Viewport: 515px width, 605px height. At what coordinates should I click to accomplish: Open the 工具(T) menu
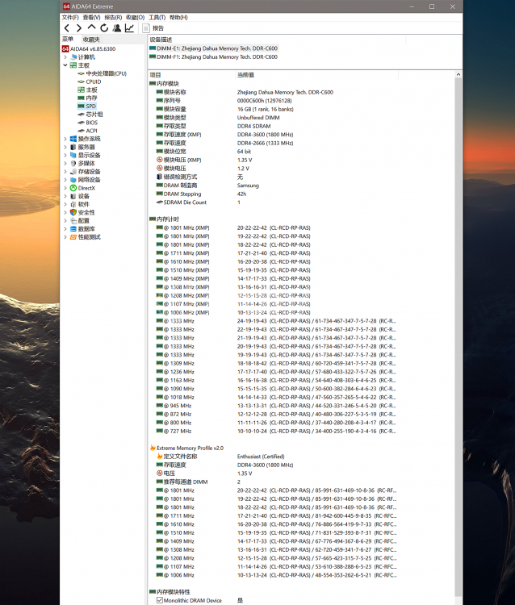[157, 18]
